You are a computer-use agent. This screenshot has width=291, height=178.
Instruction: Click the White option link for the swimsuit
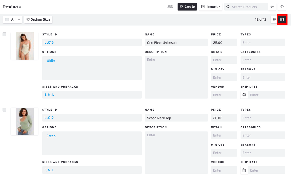click(x=51, y=60)
